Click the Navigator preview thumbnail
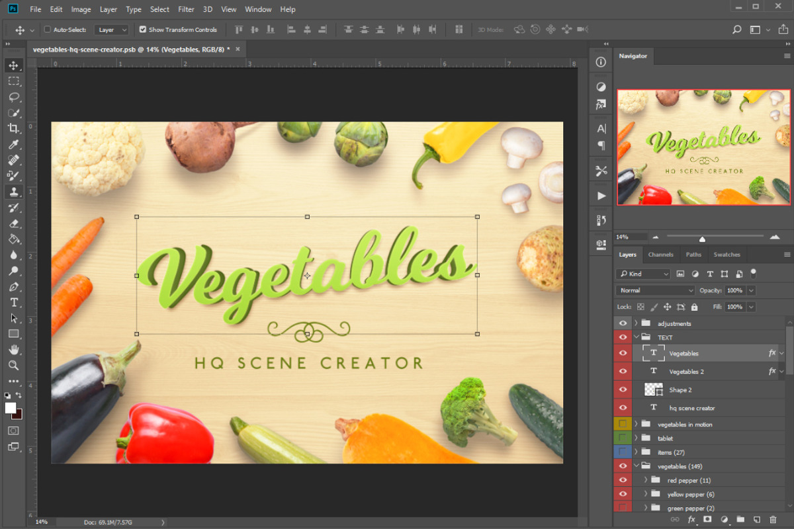The height and width of the screenshot is (529, 794). pos(703,147)
